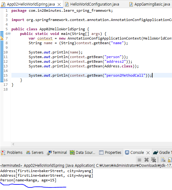
Task: Click the closing brace on line 17
Action: (12, 85)
